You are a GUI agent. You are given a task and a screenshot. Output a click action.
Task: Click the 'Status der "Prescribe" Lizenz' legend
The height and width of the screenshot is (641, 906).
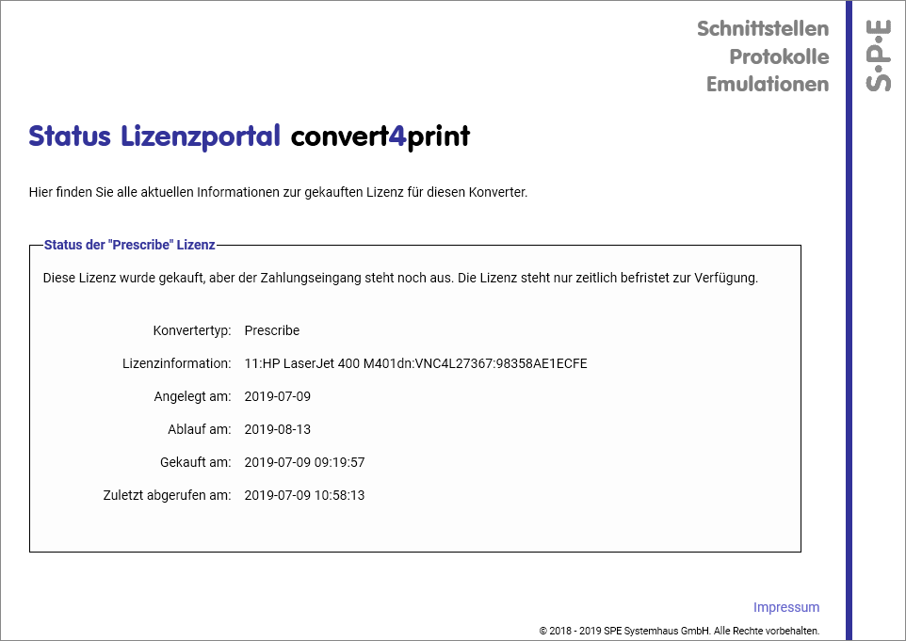(x=130, y=245)
